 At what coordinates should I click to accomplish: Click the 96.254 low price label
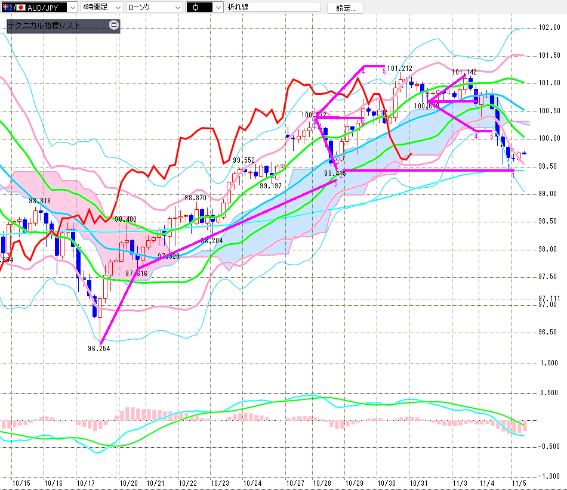tap(99, 349)
